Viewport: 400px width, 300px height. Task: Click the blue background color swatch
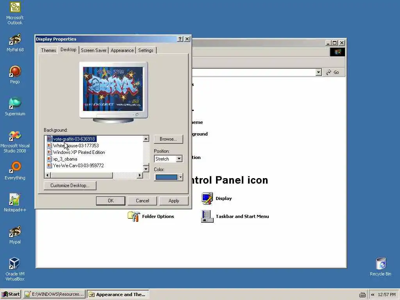(166, 177)
